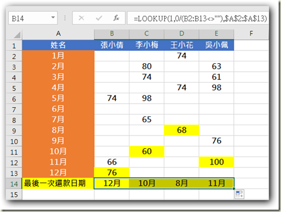Select the 1月 cell
281x212 pixels.
(x=58, y=56)
